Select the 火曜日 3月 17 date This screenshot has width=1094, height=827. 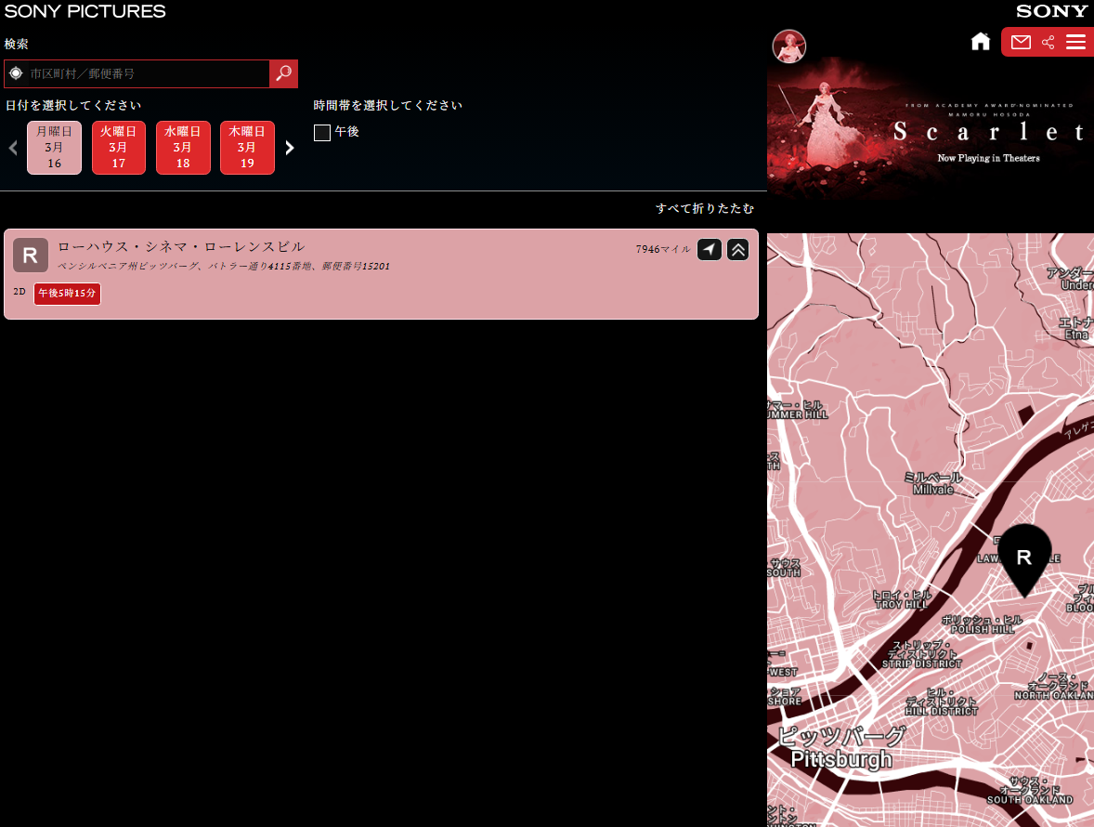(118, 148)
